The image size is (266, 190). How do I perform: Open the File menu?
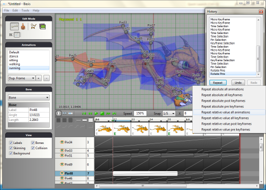point(6,10)
